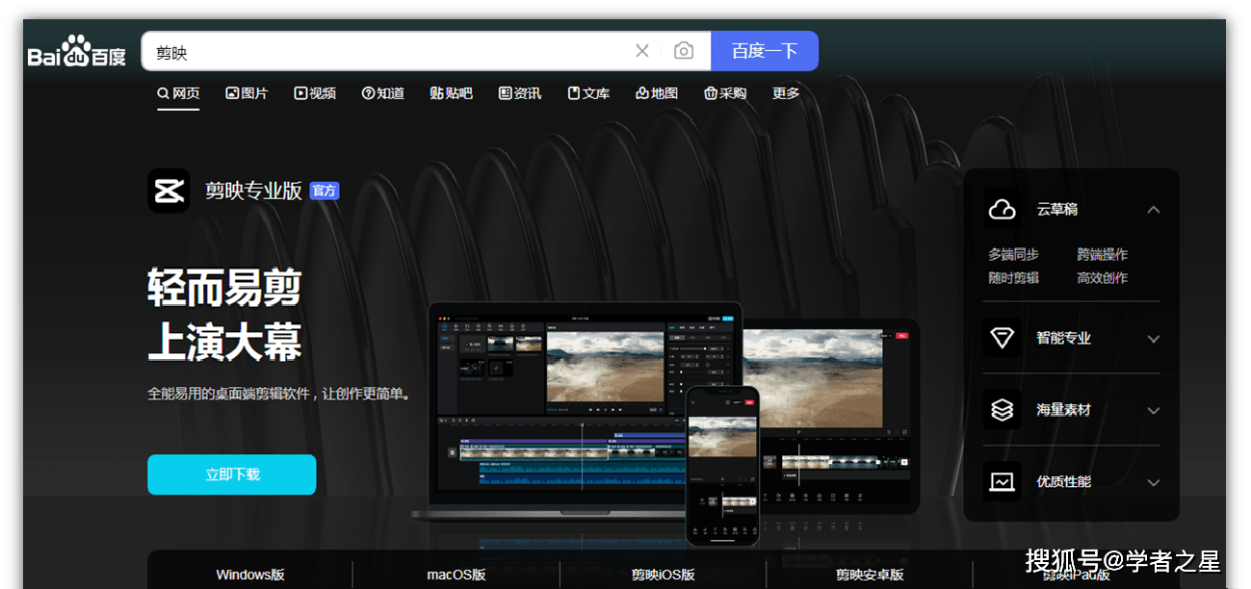Click the 百度一下 search button
Screen dimensions: 1251x589
(765, 50)
